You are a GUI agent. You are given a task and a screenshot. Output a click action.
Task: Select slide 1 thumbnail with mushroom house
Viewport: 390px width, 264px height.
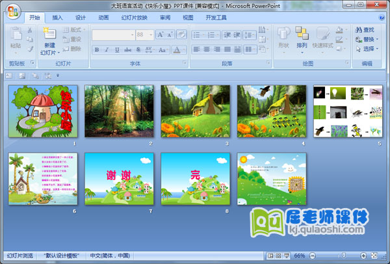43,111
